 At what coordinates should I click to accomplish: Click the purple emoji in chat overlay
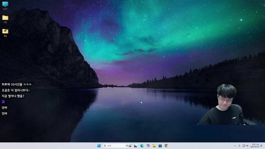(3, 102)
